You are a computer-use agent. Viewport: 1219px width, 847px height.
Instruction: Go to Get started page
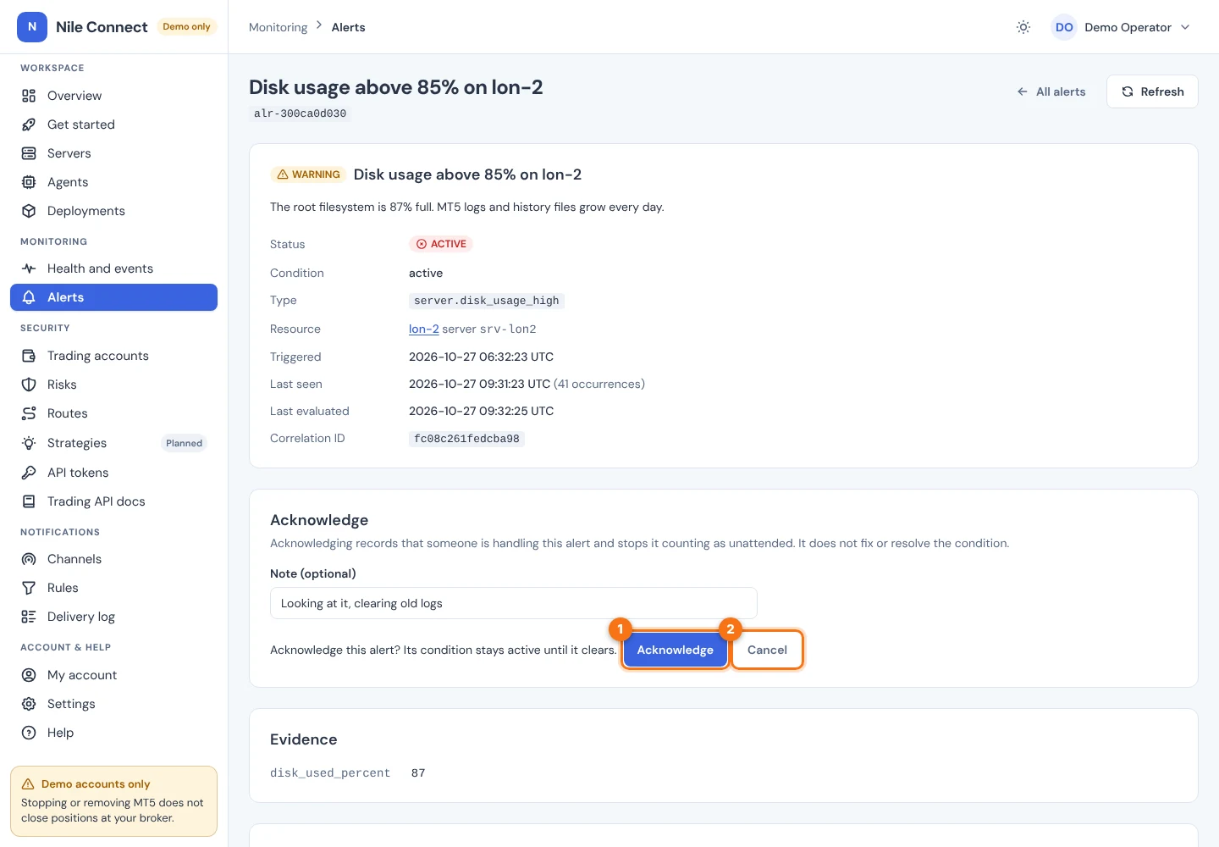point(113,125)
